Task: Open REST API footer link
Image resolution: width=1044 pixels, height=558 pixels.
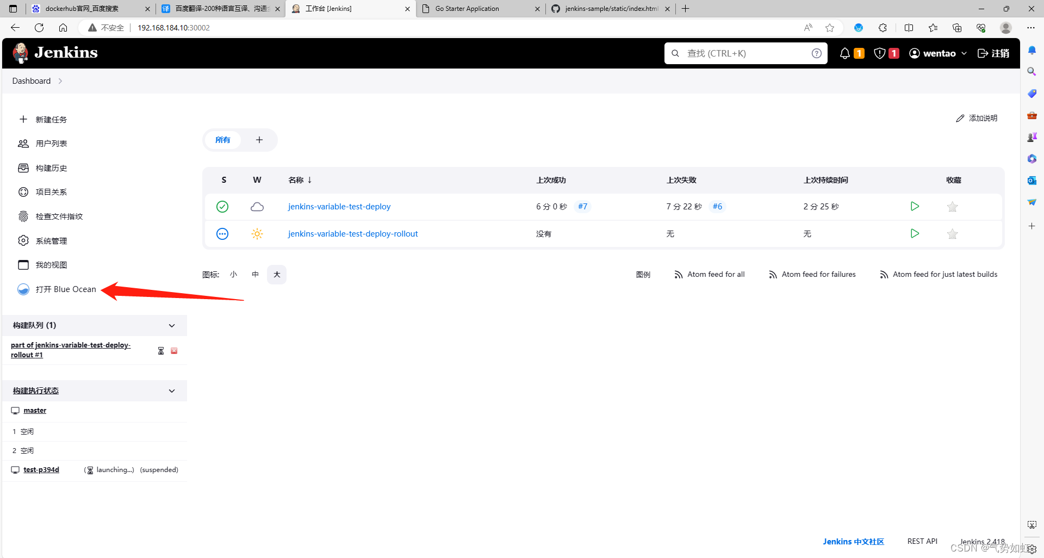Action: coord(922,541)
